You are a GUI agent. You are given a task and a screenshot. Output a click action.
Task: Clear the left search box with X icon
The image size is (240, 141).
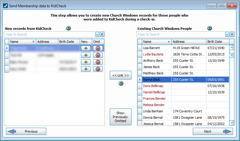(x=102, y=34)
